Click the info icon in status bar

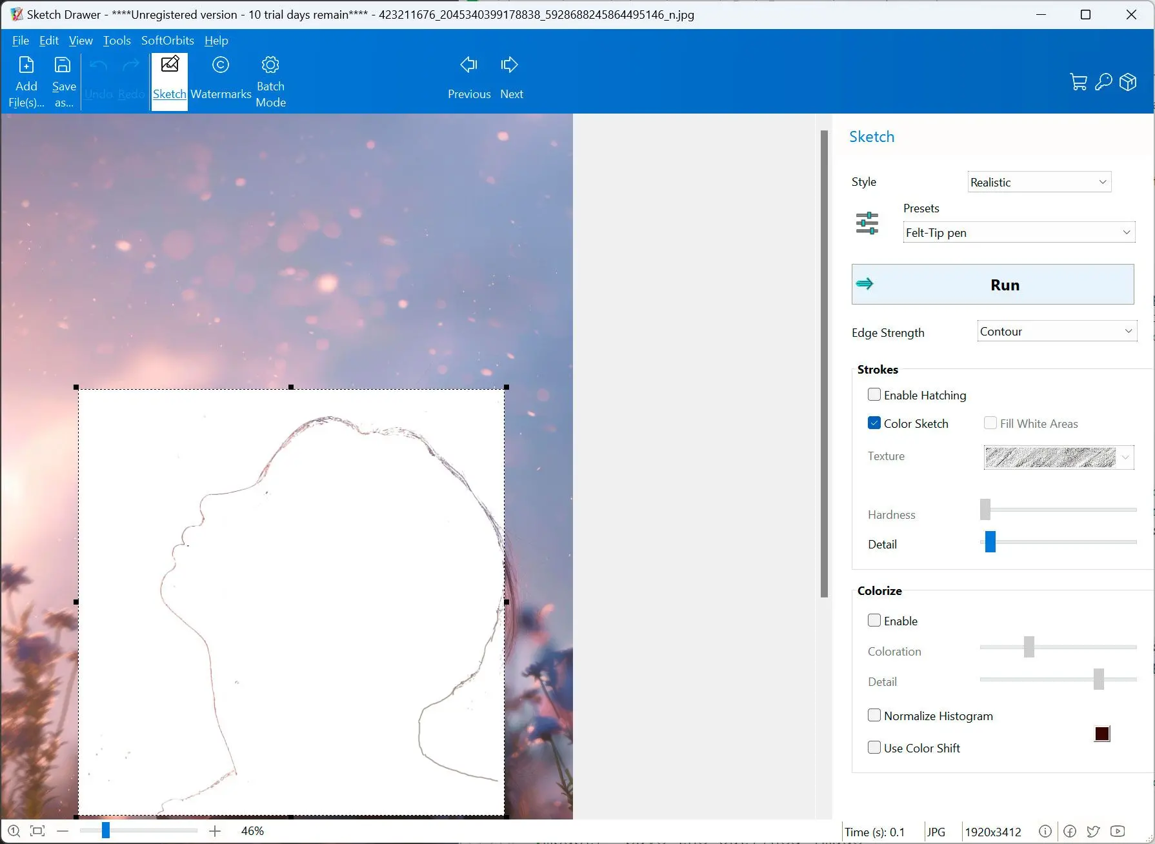tap(1045, 832)
